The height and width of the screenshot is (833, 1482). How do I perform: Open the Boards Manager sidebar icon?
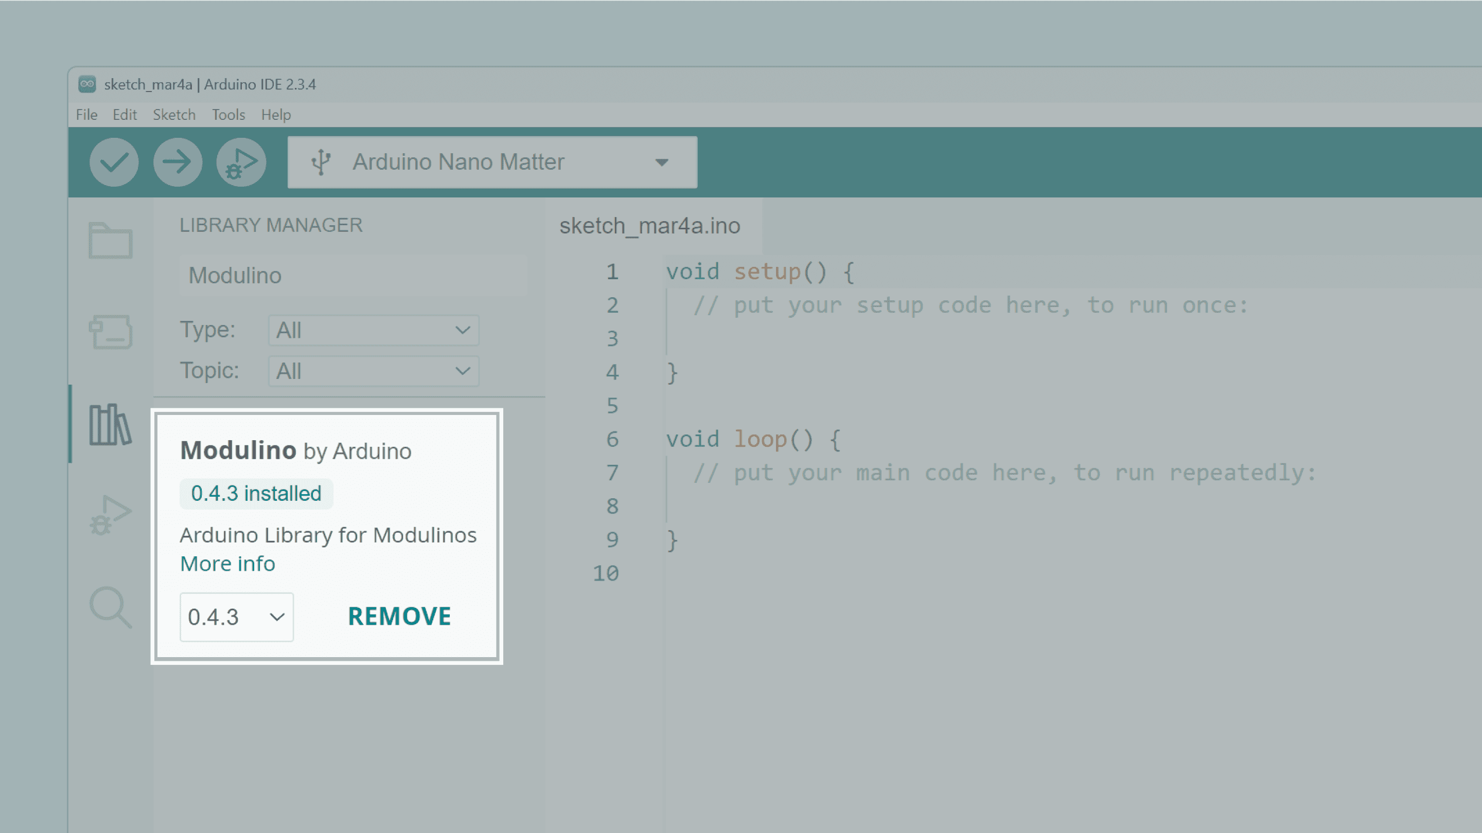(x=111, y=332)
